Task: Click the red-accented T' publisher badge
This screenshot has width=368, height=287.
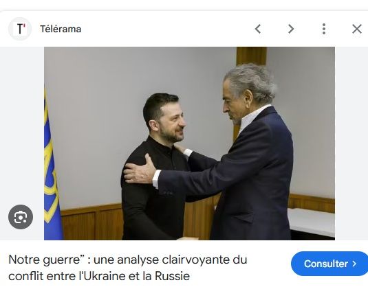Action: (x=20, y=29)
